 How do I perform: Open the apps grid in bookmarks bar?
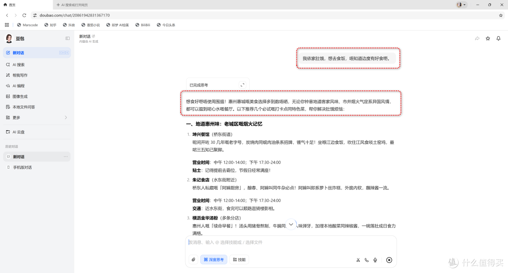tap(7, 25)
